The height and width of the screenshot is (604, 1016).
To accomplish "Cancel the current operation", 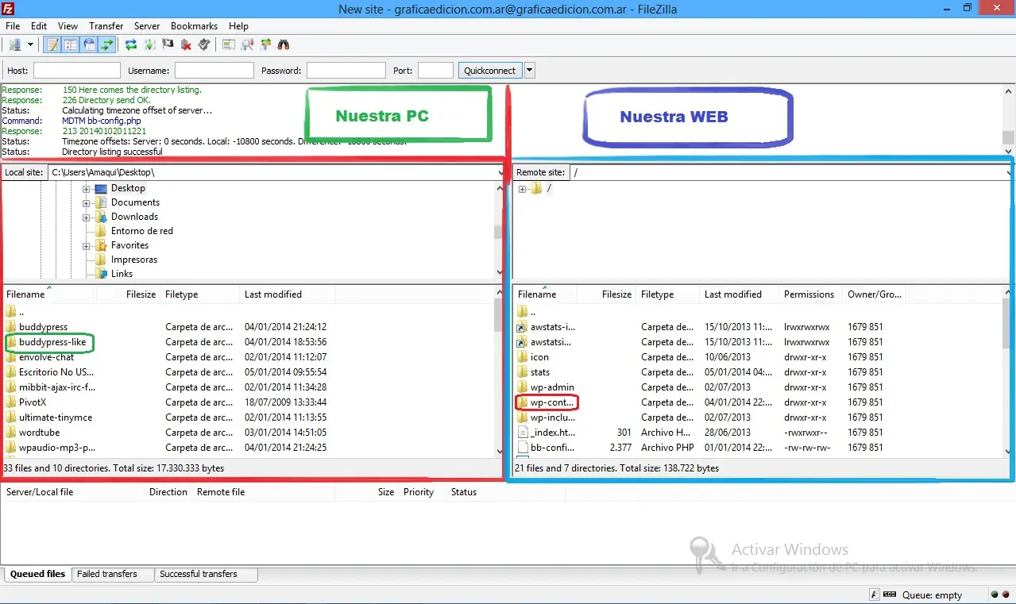I will (168, 45).
